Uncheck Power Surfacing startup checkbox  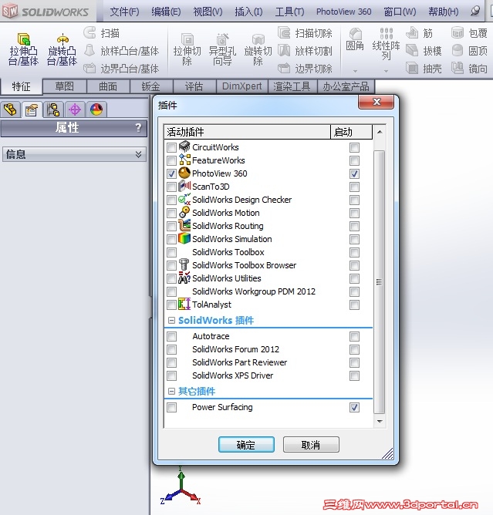point(354,407)
